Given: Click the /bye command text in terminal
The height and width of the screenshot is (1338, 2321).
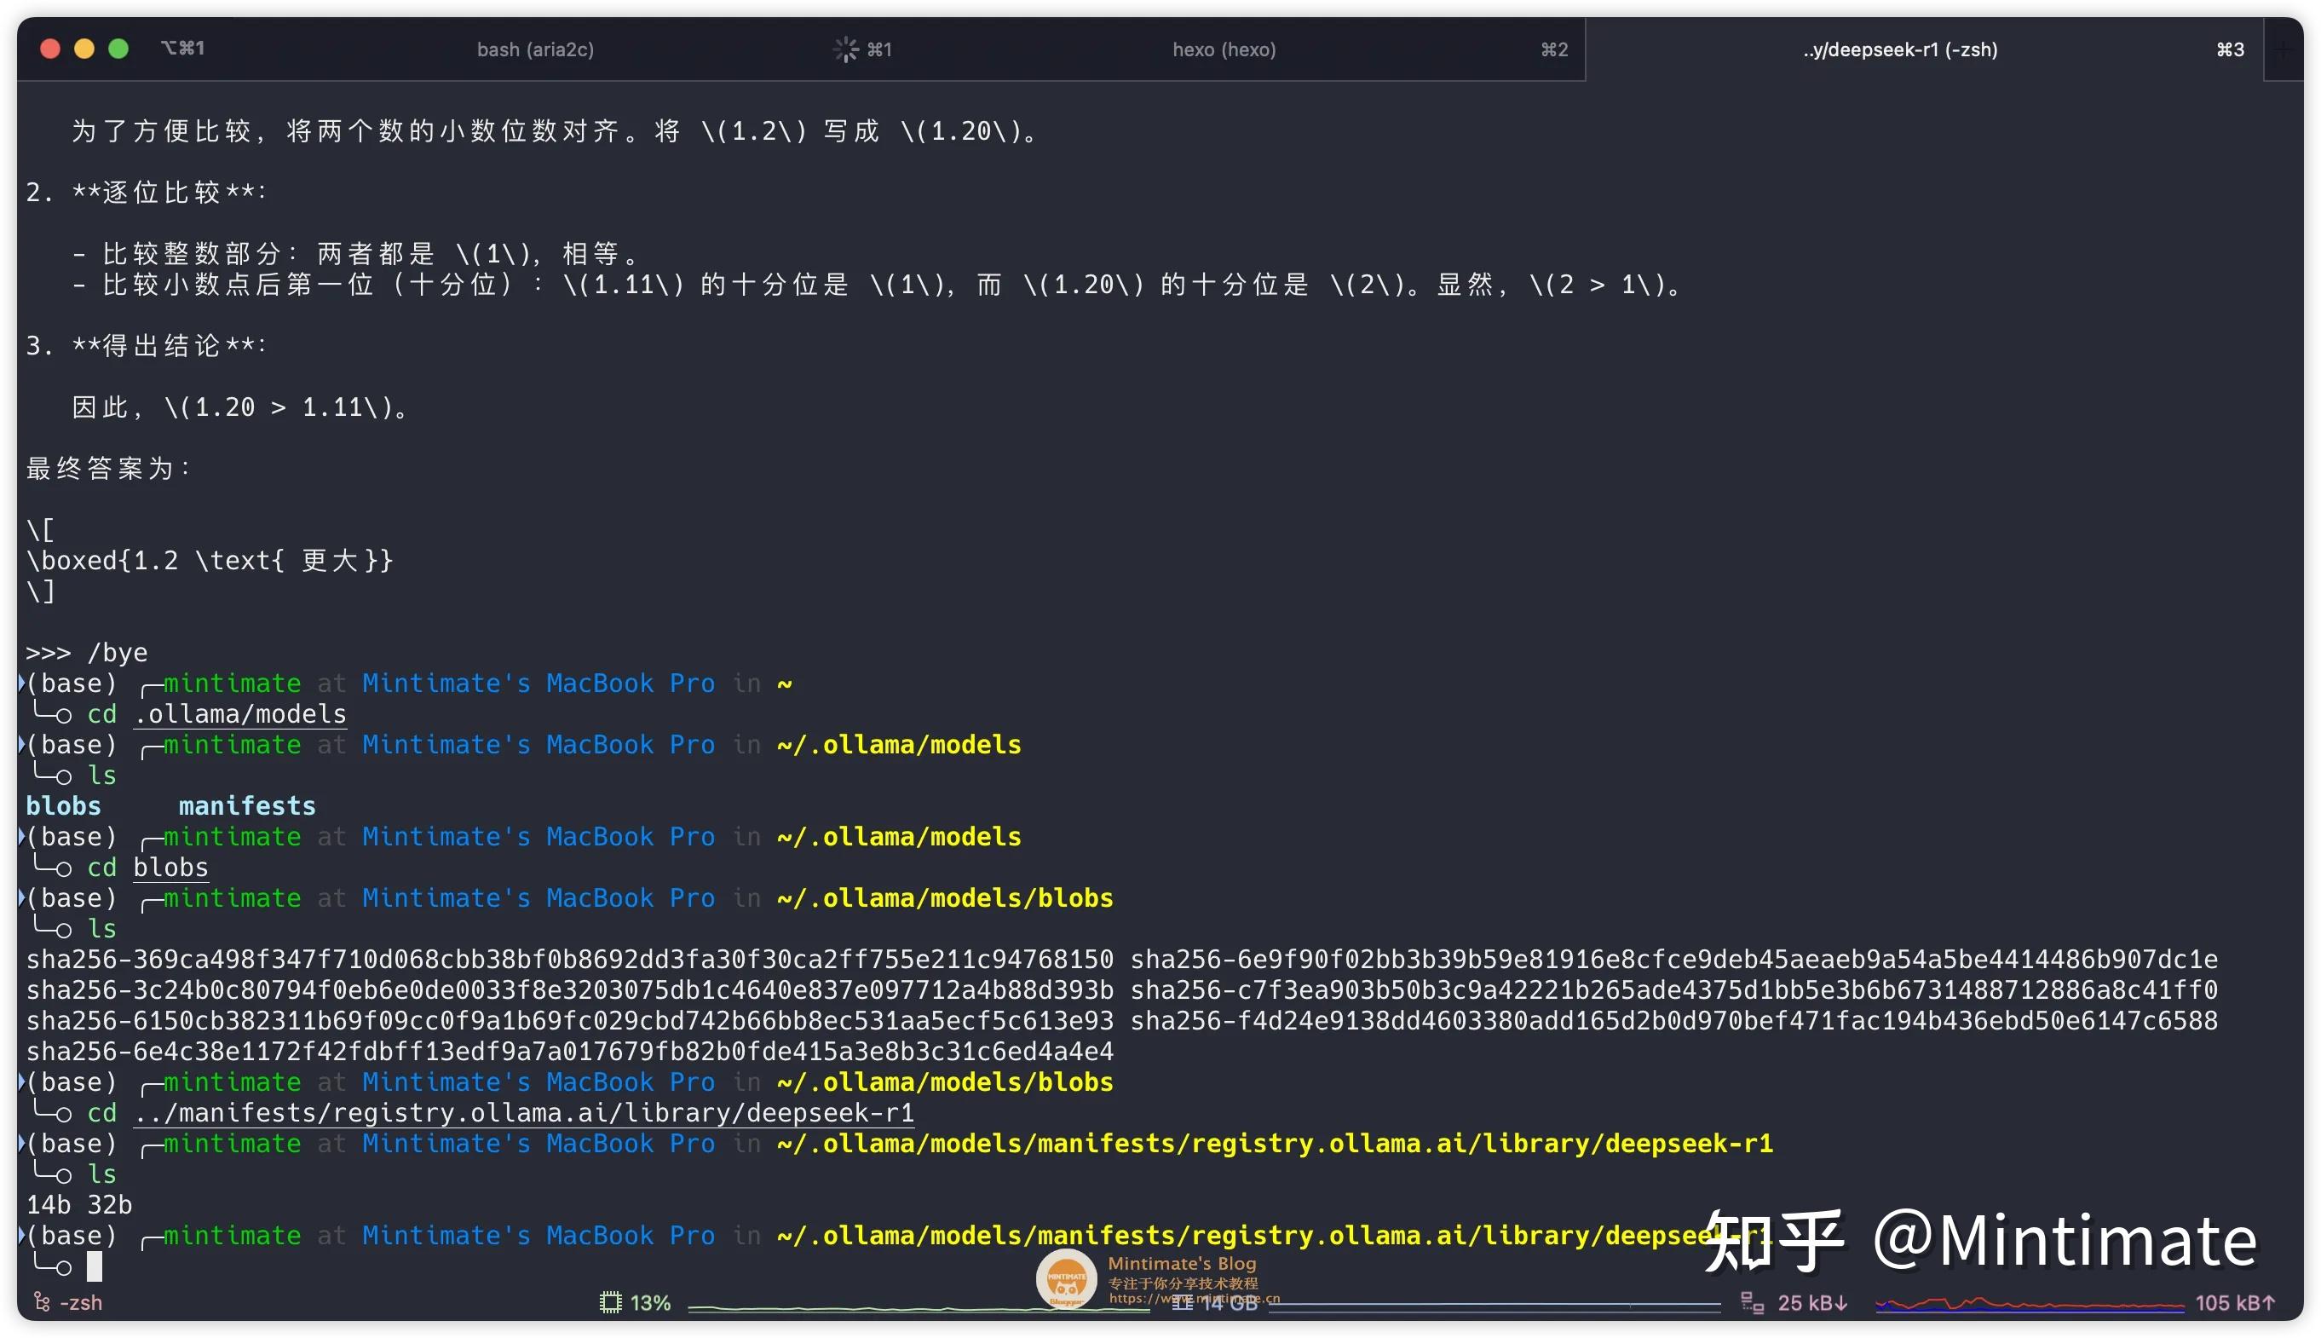Looking at the screenshot, I should 118,653.
